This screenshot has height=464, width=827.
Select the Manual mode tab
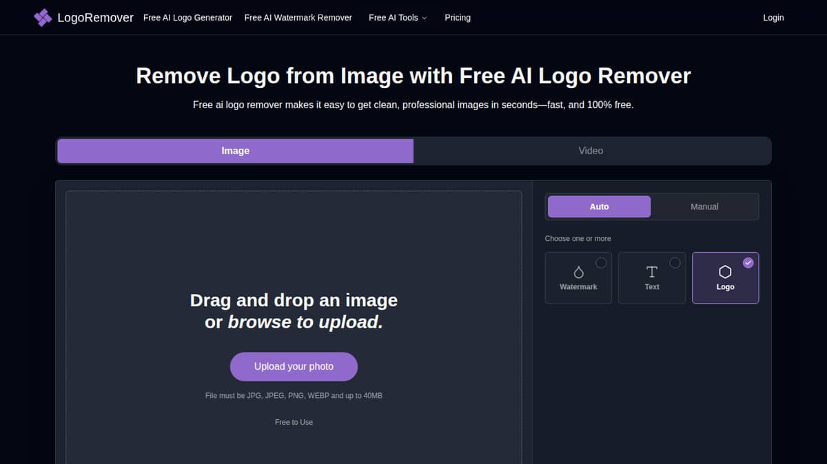click(x=704, y=207)
